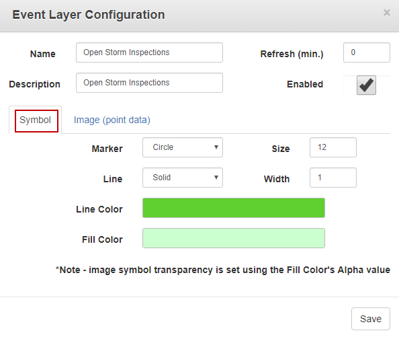Click the Line Color label
This screenshot has height=339, width=399.
point(99,209)
